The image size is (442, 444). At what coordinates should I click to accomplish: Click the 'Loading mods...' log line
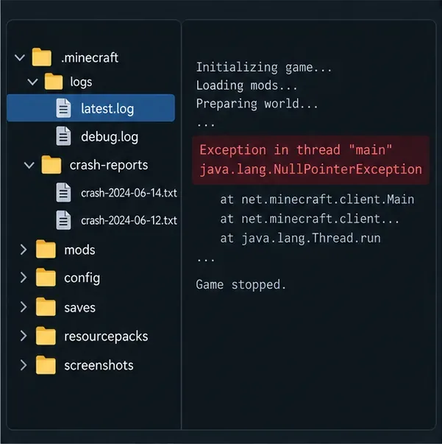246,85
